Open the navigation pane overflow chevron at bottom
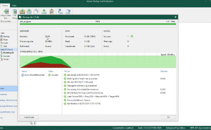 point(35,123)
